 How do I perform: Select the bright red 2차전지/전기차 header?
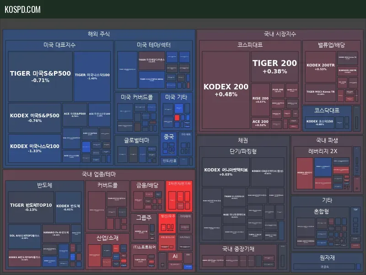(x=179, y=184)
